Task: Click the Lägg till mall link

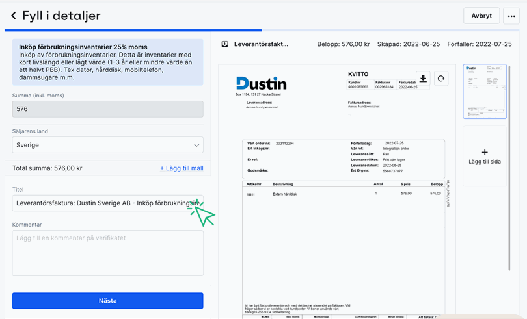Action: click(182, 168)
